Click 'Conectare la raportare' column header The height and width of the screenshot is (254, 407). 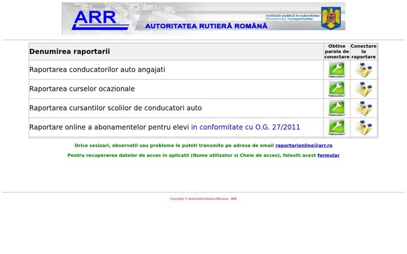(363, 51)
